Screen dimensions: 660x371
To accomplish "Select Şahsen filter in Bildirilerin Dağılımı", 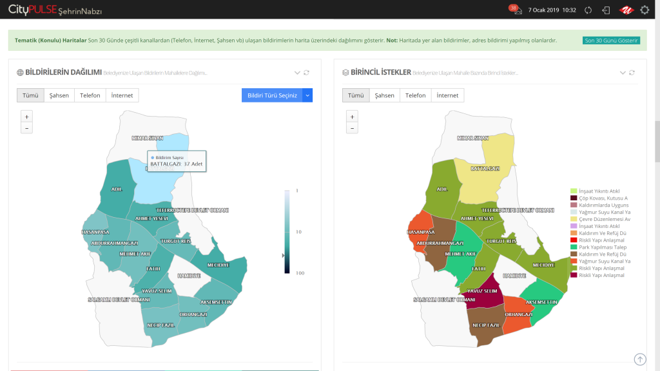I will tap(59, 95).
